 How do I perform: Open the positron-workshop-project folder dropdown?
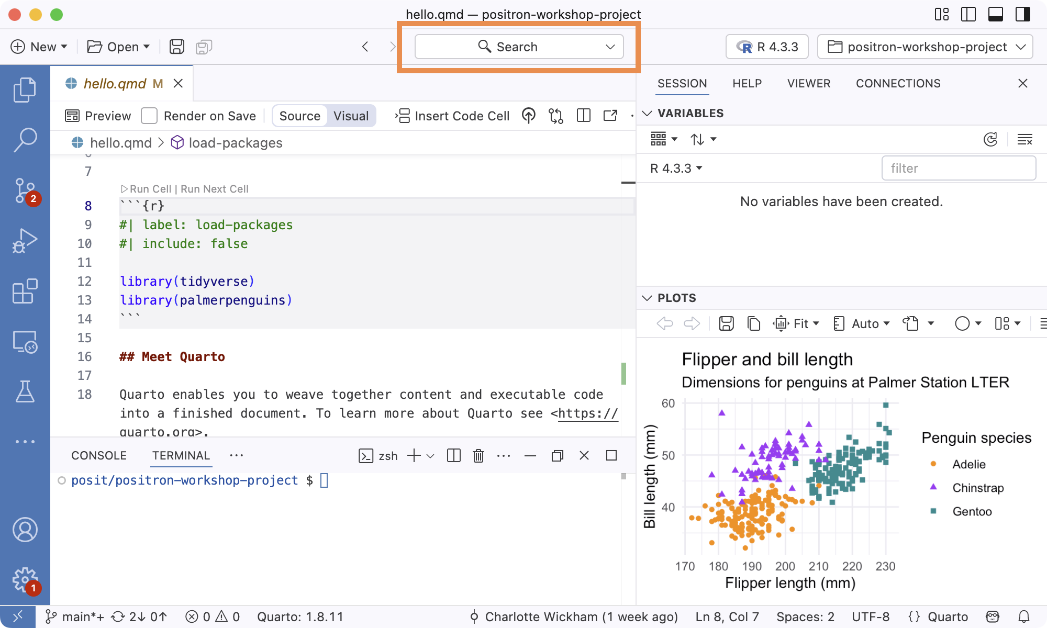925,47
